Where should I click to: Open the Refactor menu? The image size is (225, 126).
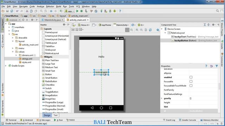pyautogui.click(x=50, y=6)
